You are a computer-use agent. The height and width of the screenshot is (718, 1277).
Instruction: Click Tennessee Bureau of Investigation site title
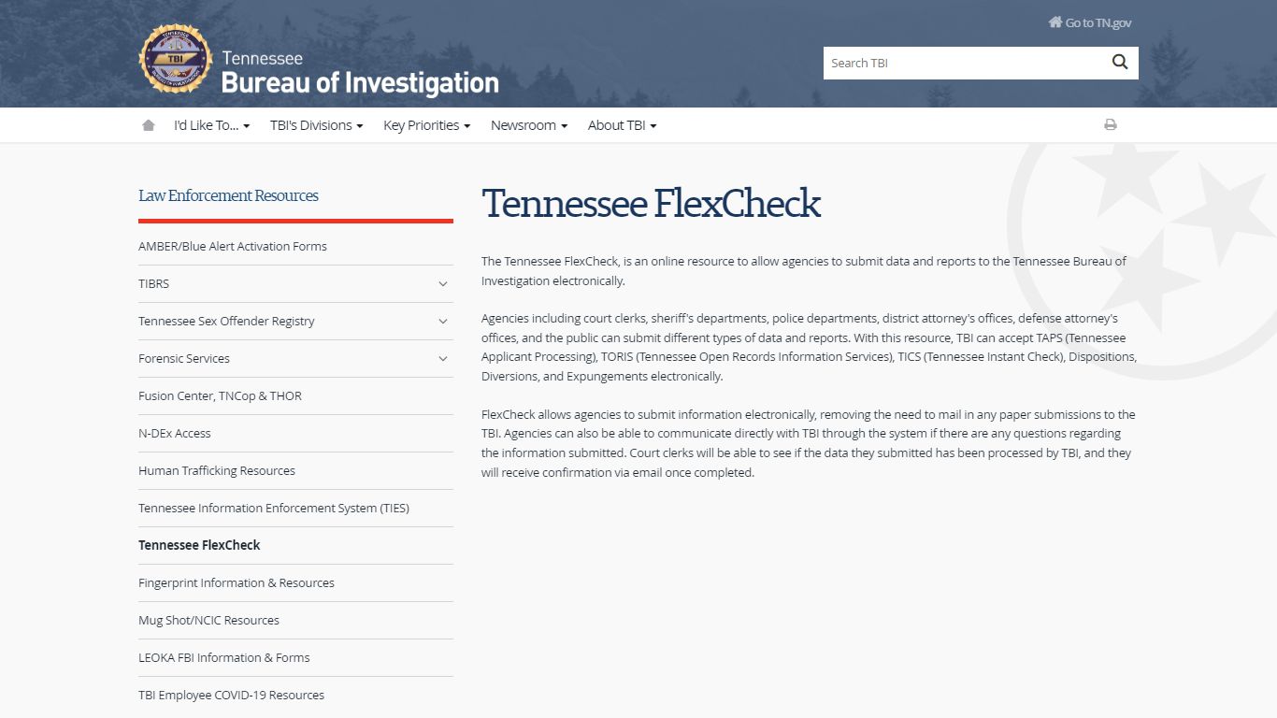pos(360,73)
